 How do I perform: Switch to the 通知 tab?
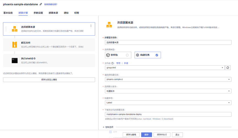[66, 13]
